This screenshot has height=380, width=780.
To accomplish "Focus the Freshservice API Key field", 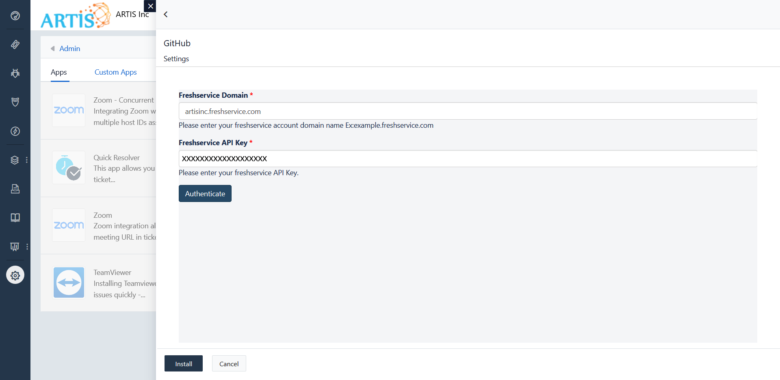I will [468, 159].
